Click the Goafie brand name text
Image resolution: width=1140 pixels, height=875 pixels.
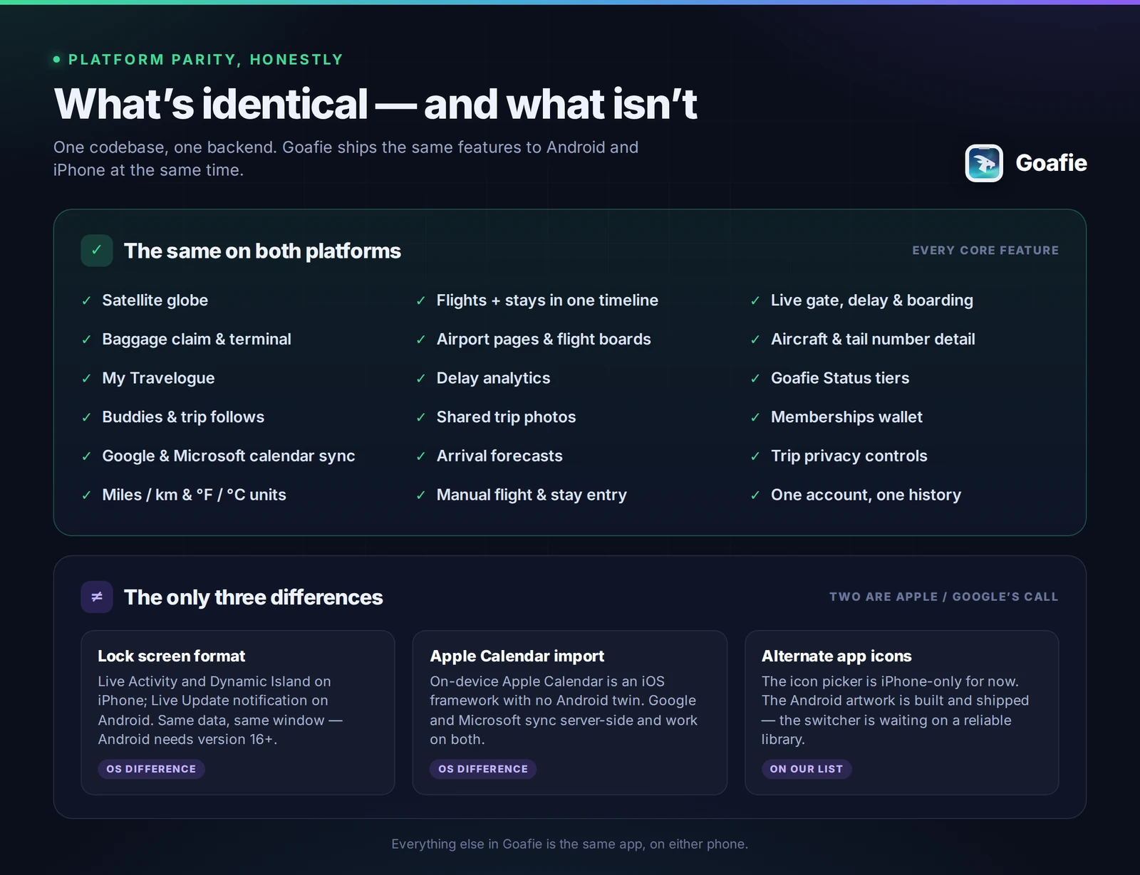click(x=1051, y=163)
